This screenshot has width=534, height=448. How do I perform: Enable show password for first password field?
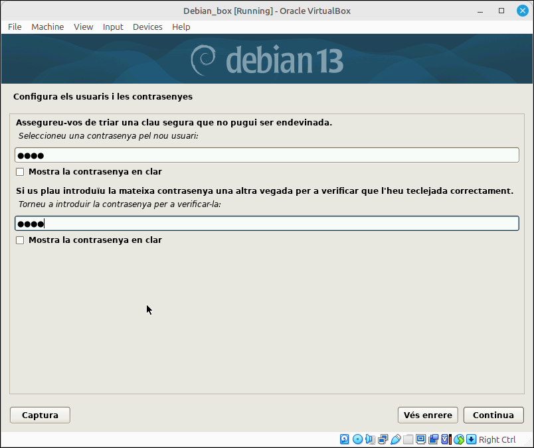point(20,172)
